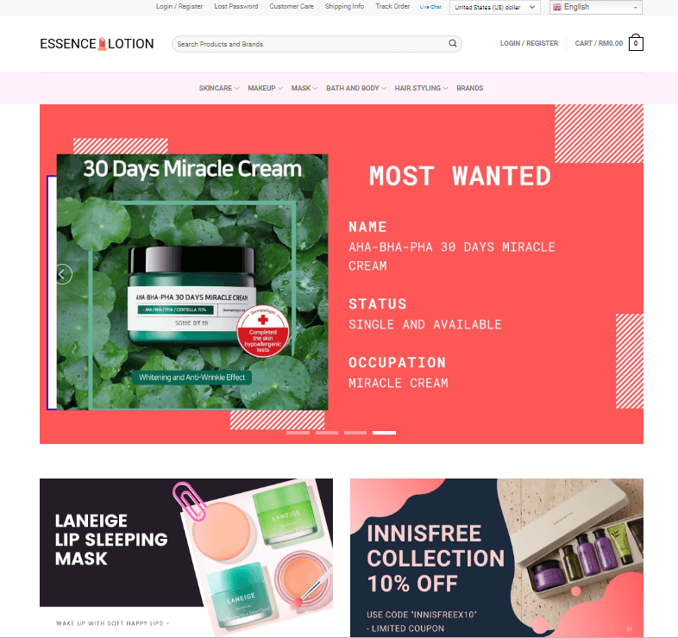Click the Track Order link
Image resolution: width=678 pixels, height=638 pixels.
click(x=392, y=7)
